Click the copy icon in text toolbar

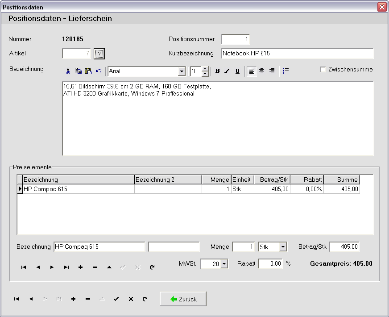pyautogui.click(x=78, y=71)
